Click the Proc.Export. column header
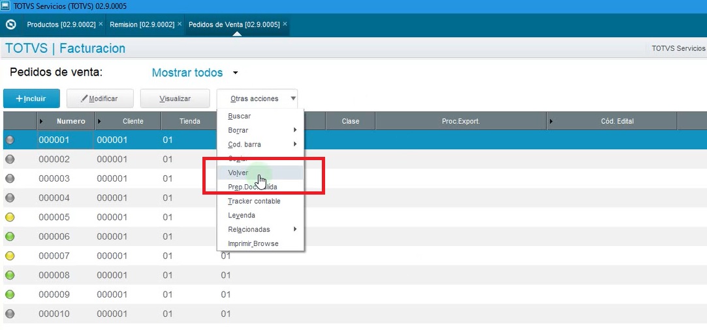 point(461,121)
